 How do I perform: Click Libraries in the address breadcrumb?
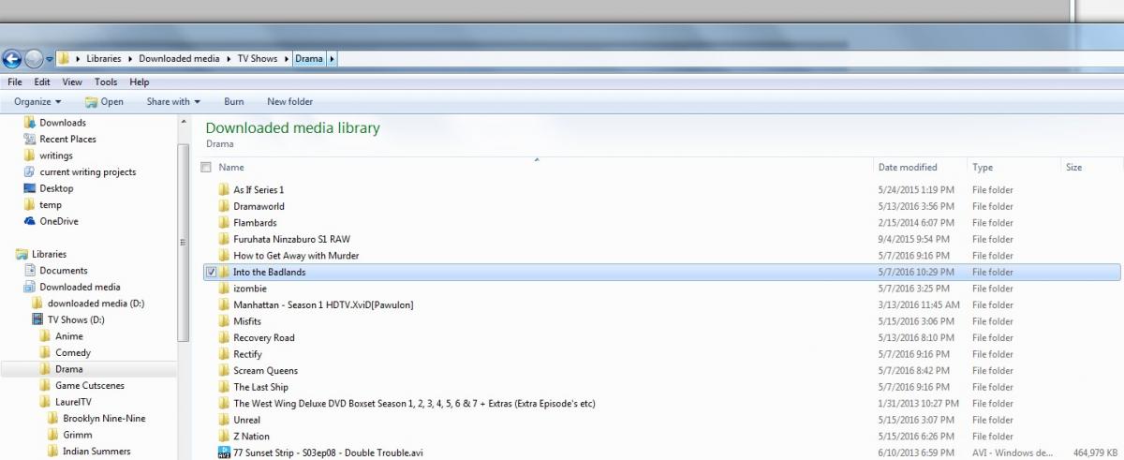coord(104,58)
